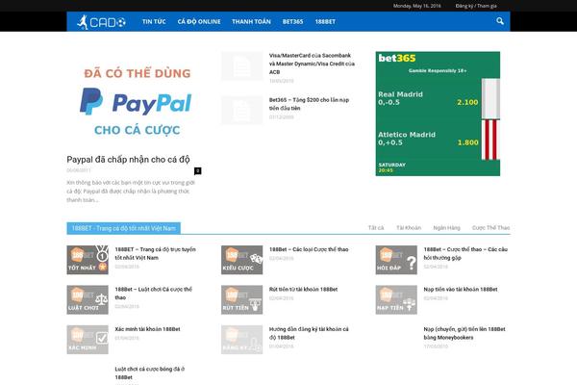
Task: Open the BET365 menu item
Action: (292, 22)
